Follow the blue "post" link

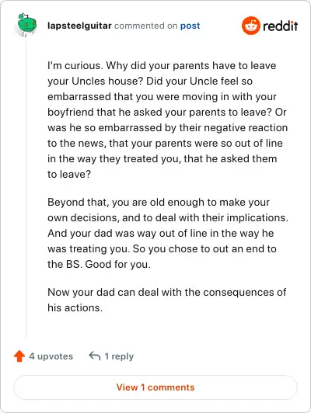(x=190, y=26)
